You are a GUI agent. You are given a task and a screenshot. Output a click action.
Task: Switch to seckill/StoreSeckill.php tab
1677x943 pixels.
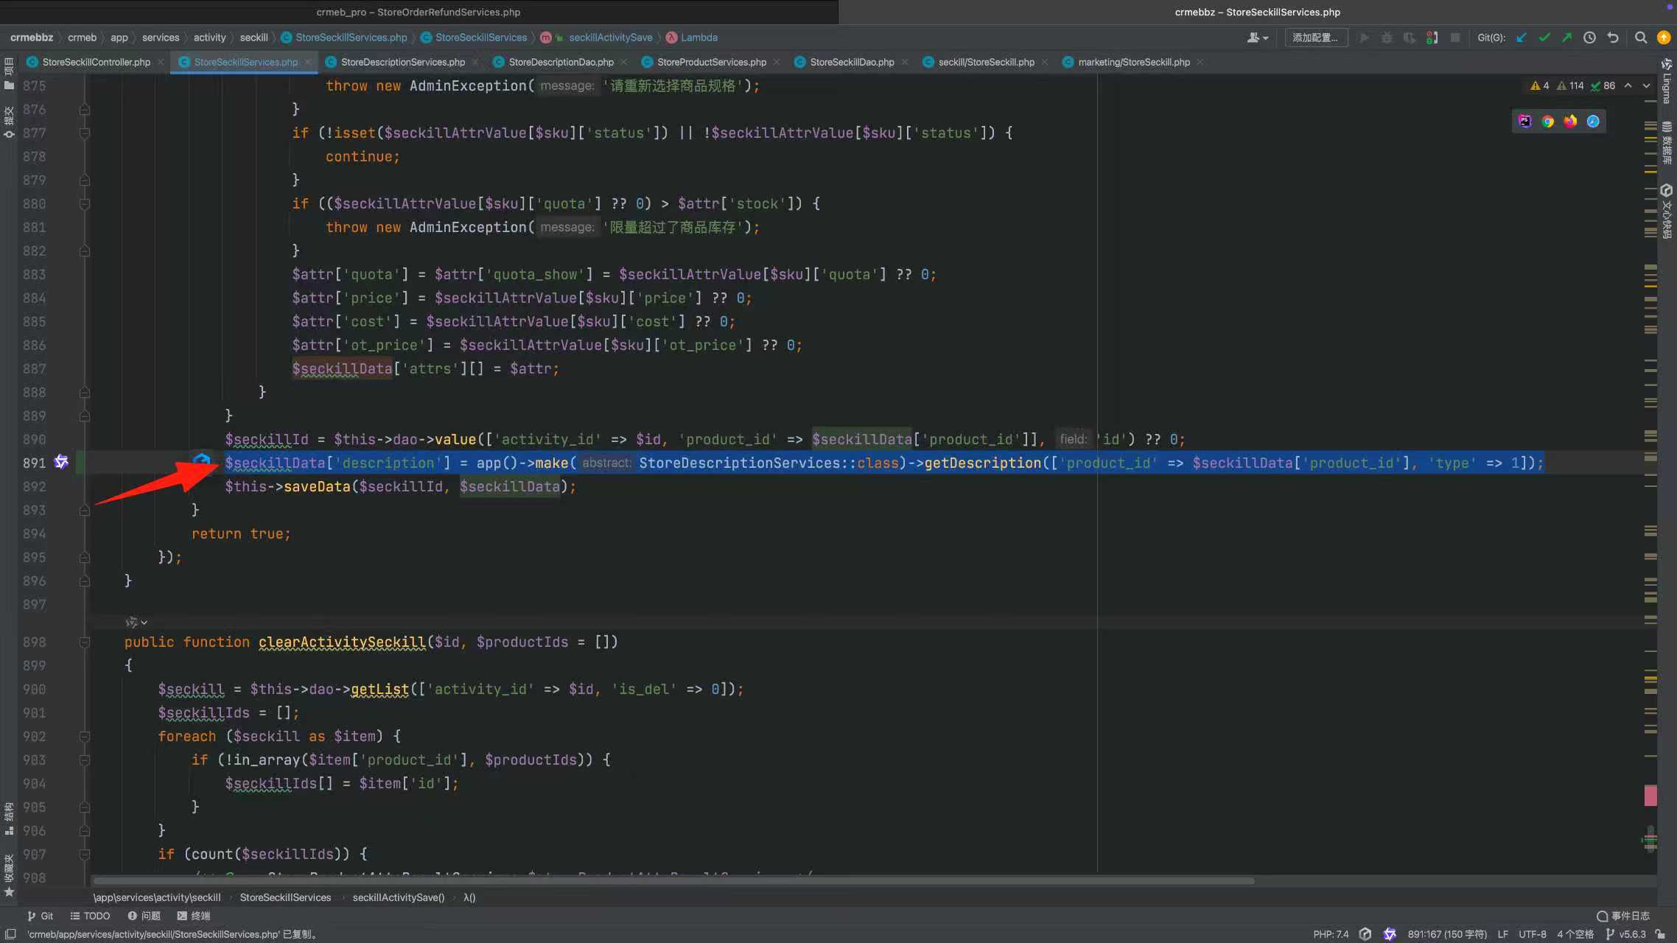(x=986, y=63)
